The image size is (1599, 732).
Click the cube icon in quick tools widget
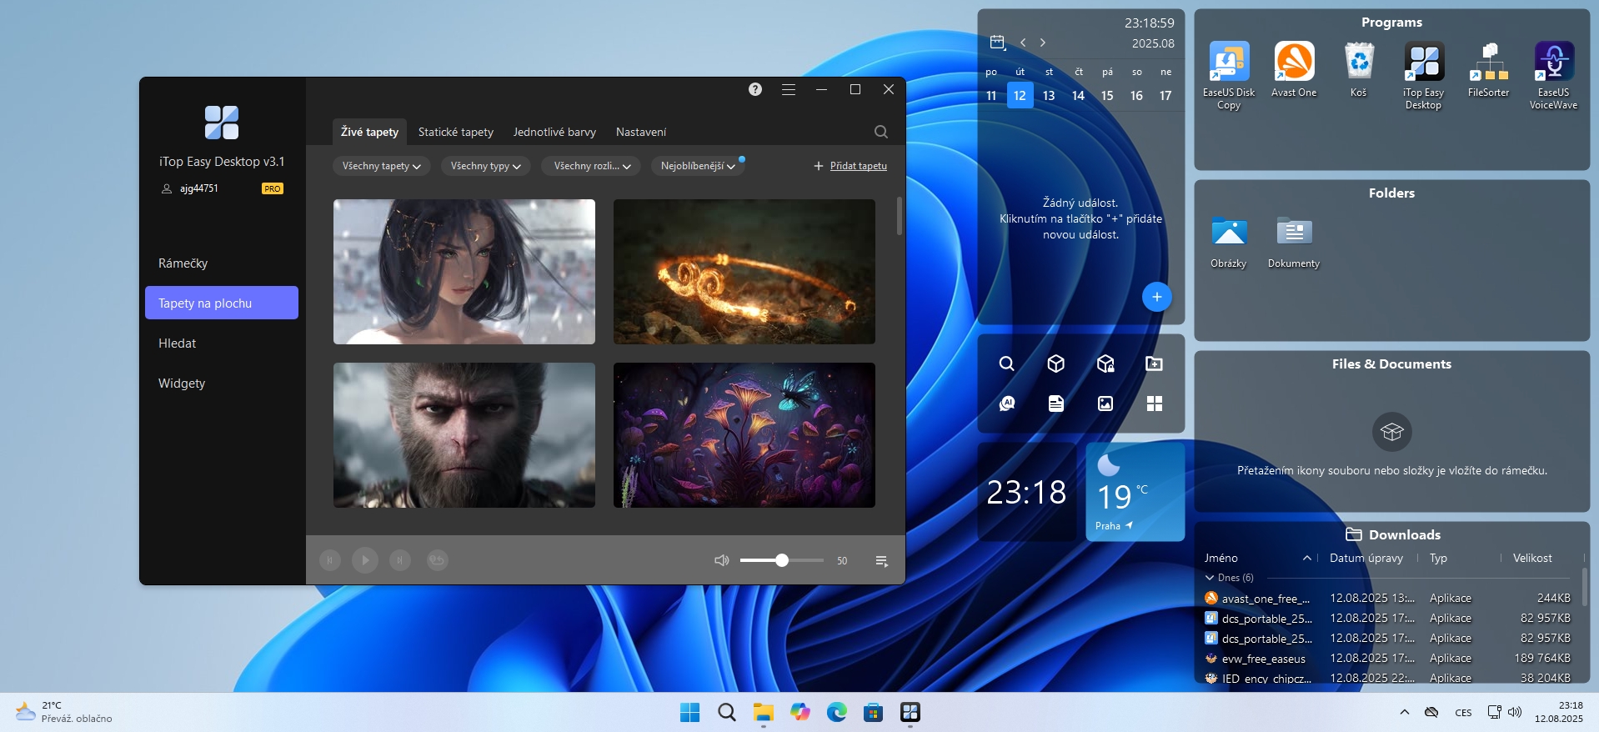1056,363
